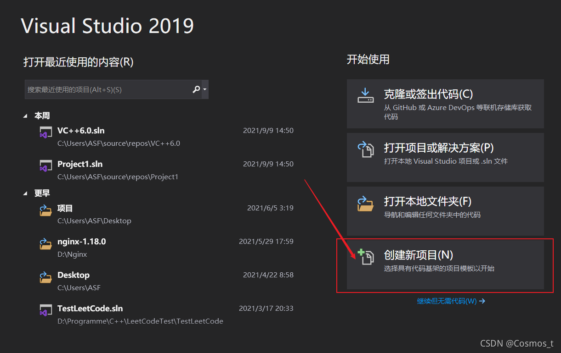Click 打开最近使用的内容(R) heading
This screenshot has height=353, width=561.
tap(79, 62)
